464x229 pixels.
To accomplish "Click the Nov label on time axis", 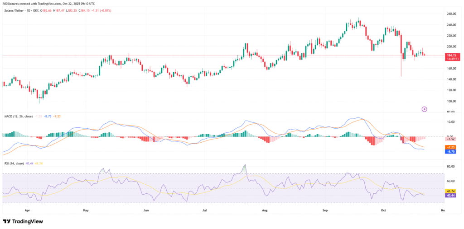I will click(442, 210).
